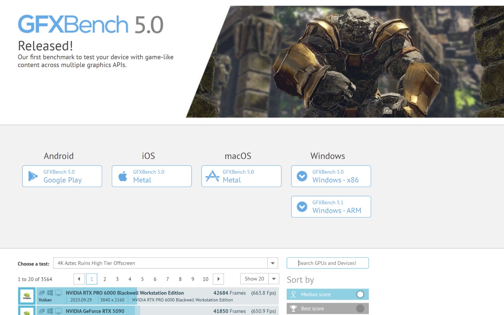The height and width of the screenshot is (315, 504).
Task: Enable Best score sort toggle
Action: 360,309
